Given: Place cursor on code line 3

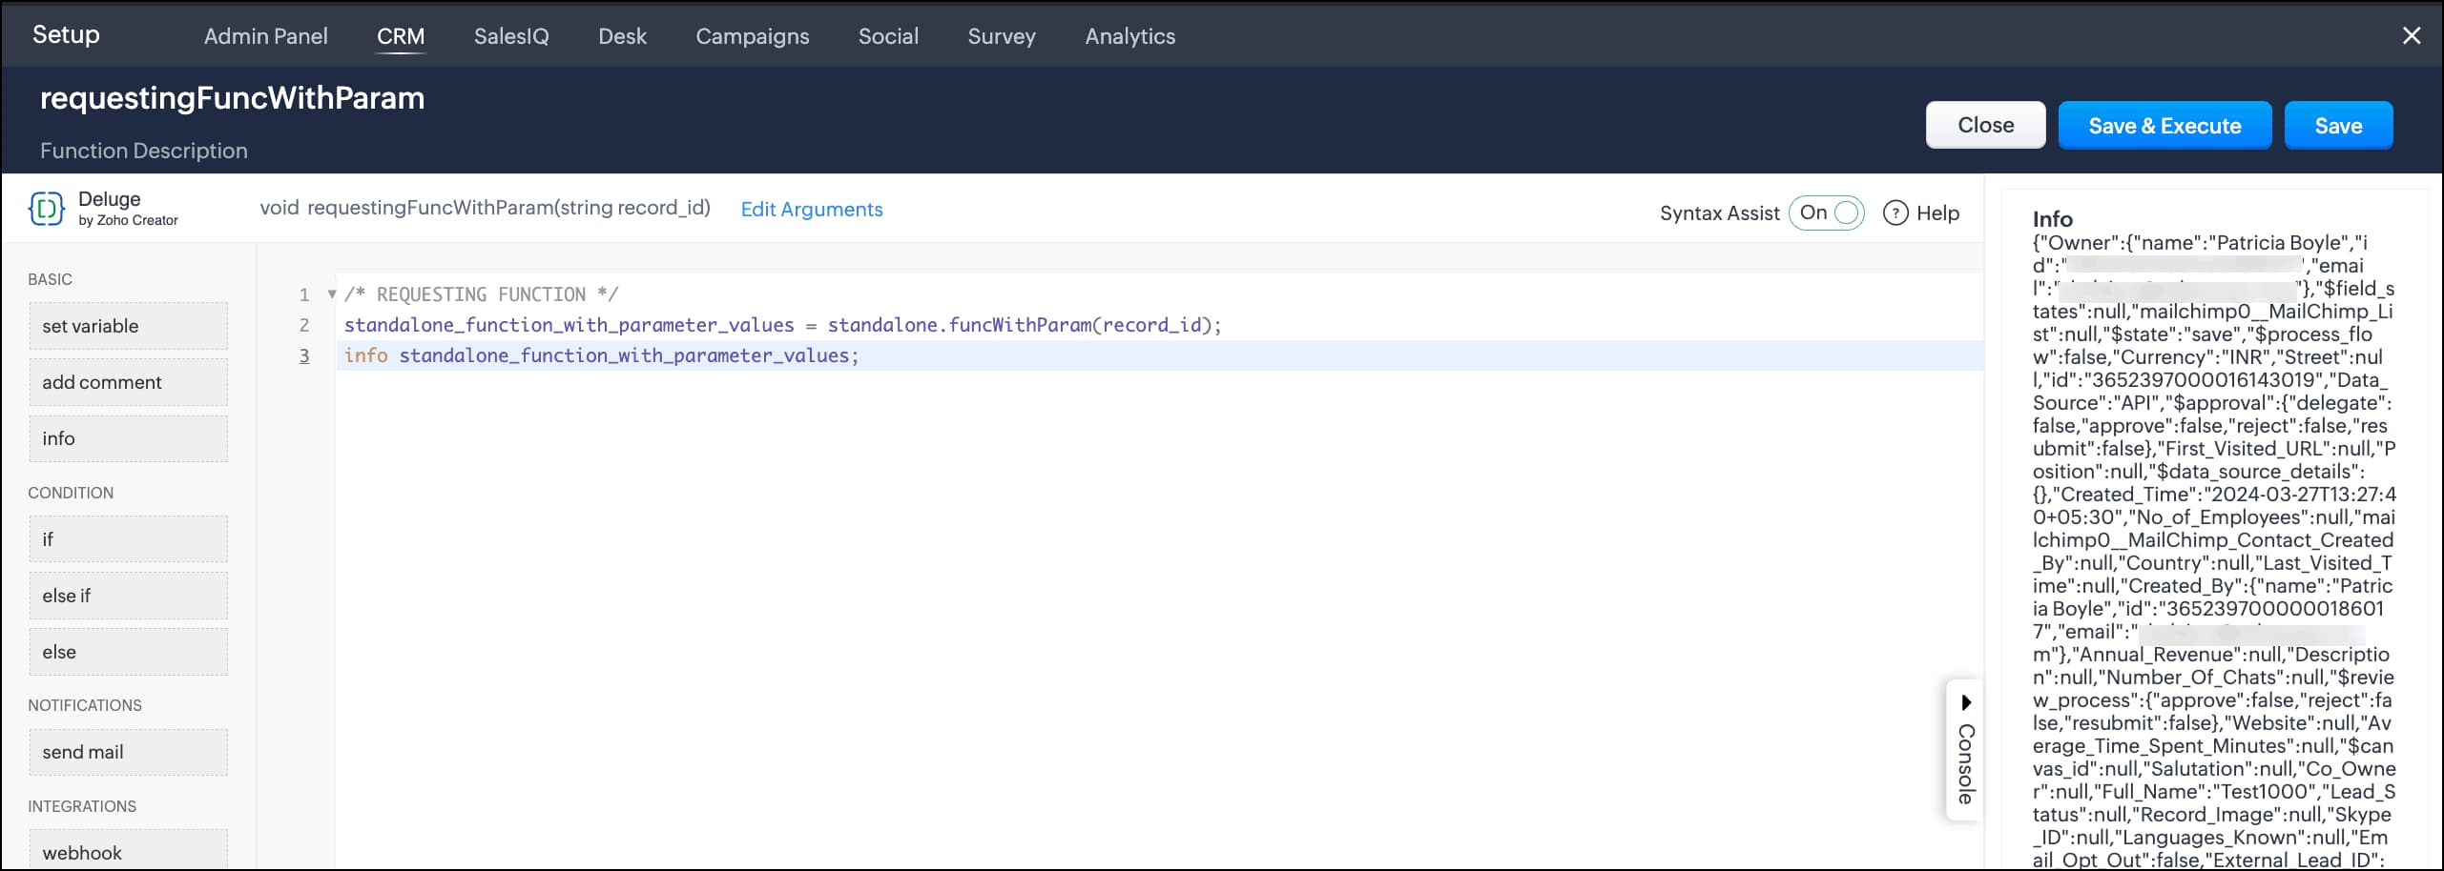Looking at the screenshot, I should tap(954, 355).
